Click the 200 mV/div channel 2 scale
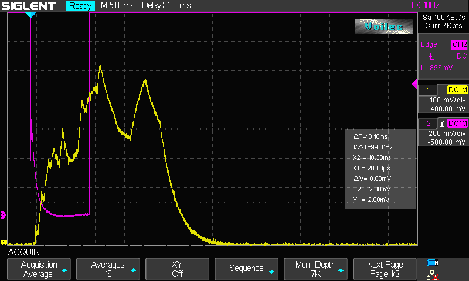The height and width of the screenshot is (281, 469). 447,133
